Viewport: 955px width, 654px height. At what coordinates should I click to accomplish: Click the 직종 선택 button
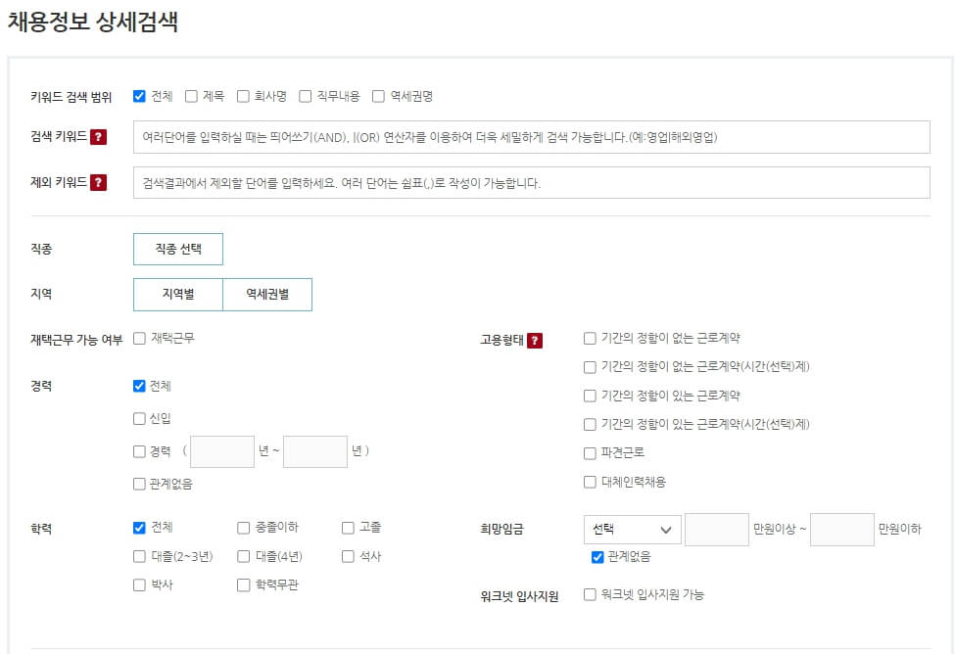[178, 249]
